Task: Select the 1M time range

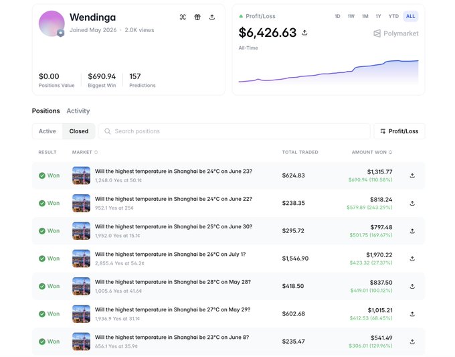Action: [x=365, y=16]
